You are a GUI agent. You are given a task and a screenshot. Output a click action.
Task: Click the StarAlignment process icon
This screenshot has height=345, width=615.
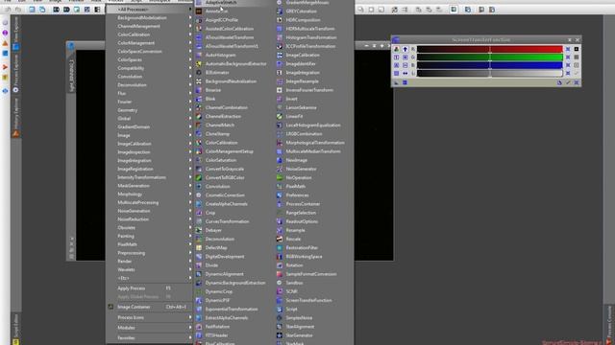pos(280,327)
